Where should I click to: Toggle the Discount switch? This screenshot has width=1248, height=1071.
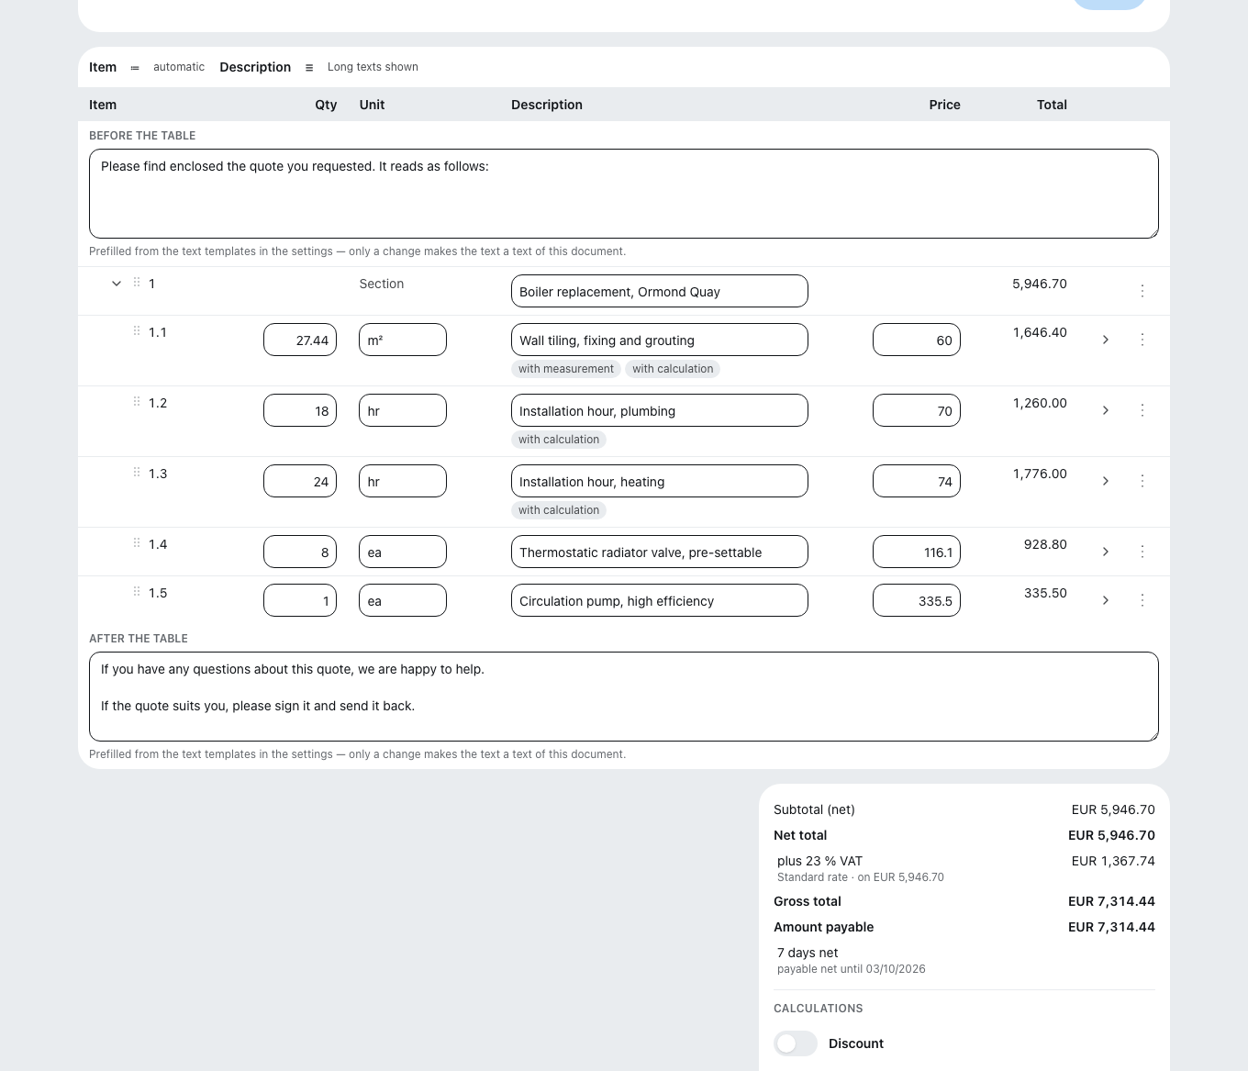tap(796, 1043)
